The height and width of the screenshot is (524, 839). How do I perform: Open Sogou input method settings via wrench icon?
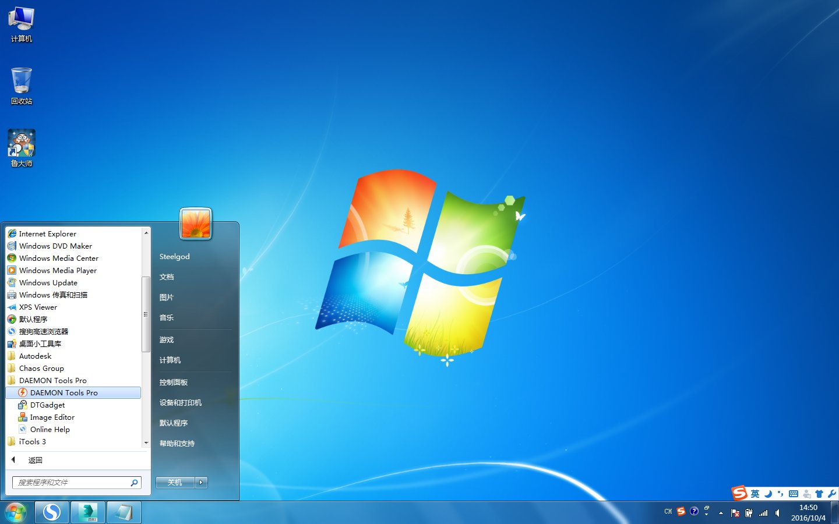pos(831,493)
